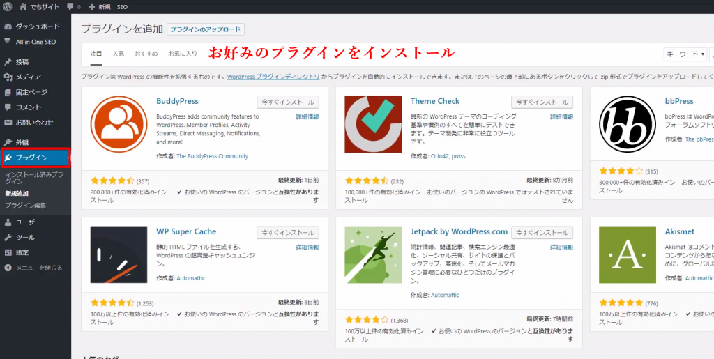Click the WordPress logo in admin bar
This screenshot has height=359, width=714.
(x=7, y=7)
